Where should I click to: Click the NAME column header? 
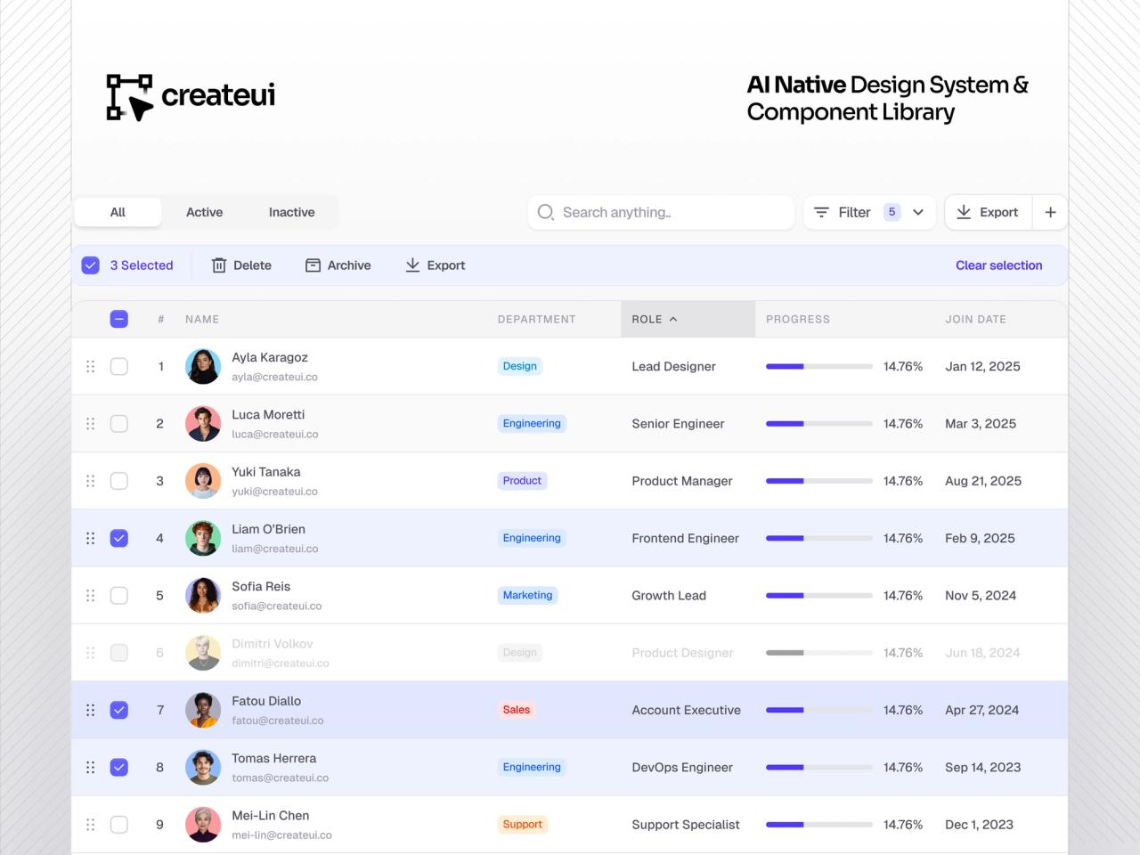coord(202,319)
